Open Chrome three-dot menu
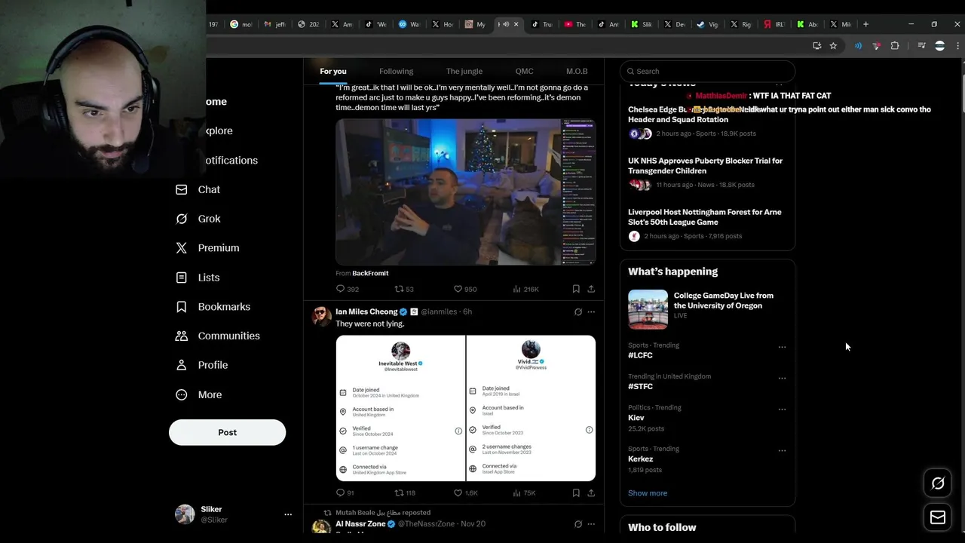The width and height of the screenshot is (965, 543). (957, 46)
